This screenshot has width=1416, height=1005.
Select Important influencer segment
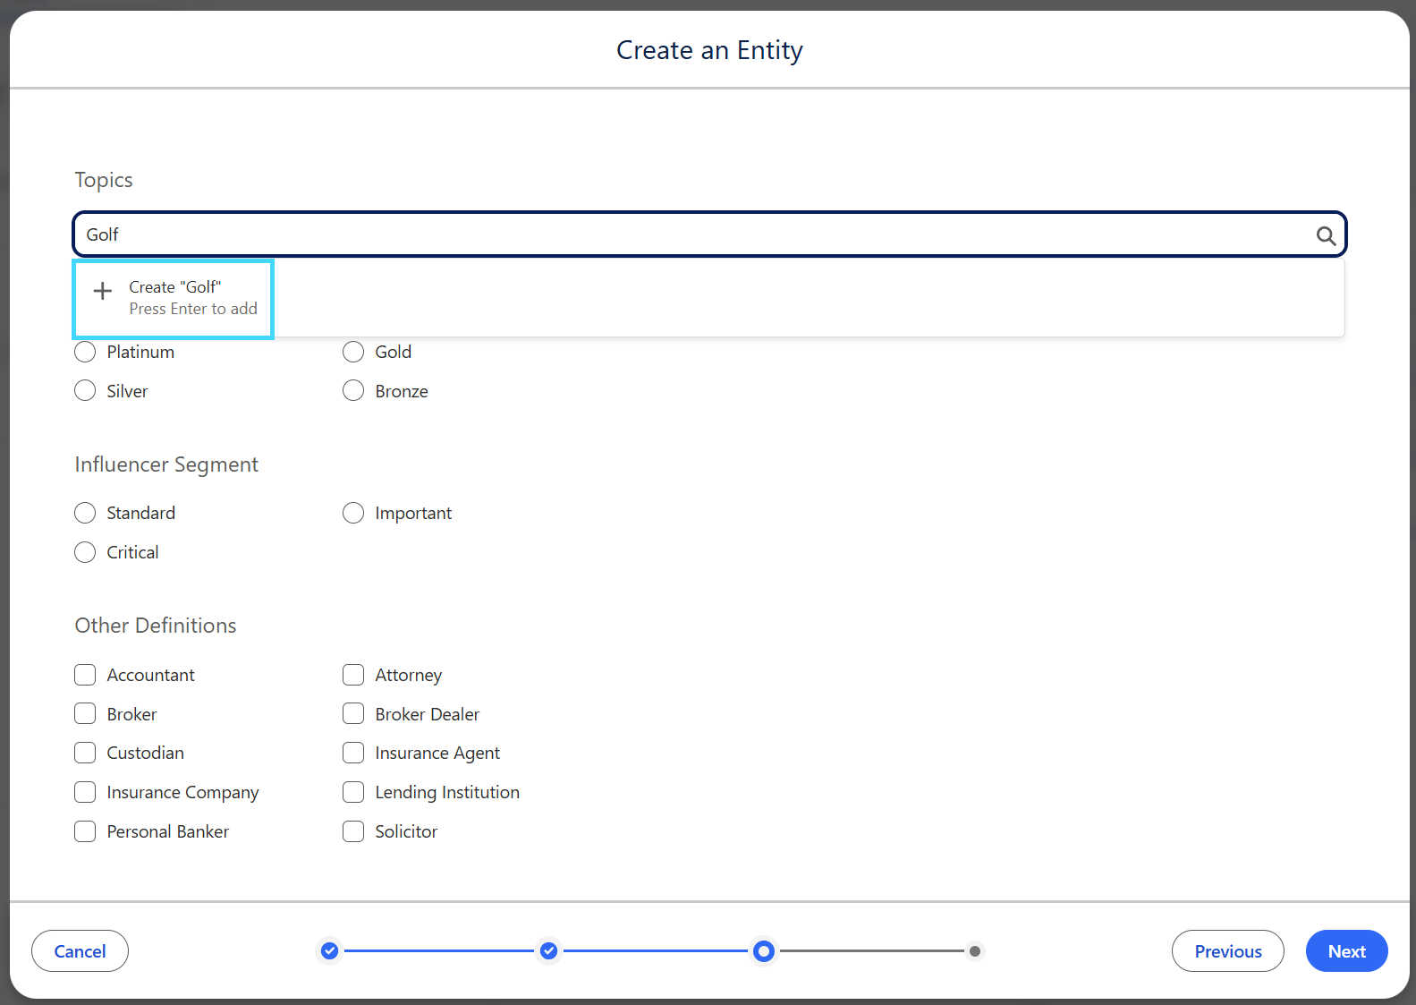(x=353, y=513)
